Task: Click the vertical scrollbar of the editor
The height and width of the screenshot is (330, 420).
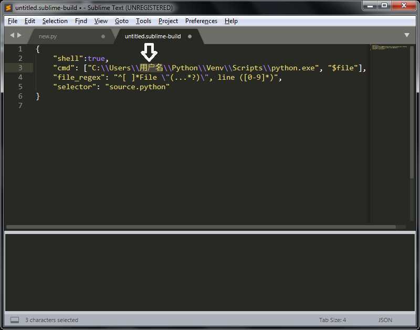Action: [x=412, y=112]
